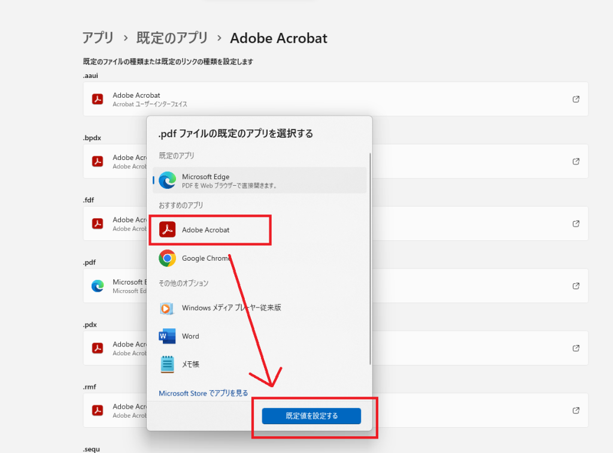Click the Word icon in the dialog
Screen dimensions: 613x453
pyautogui.click(x=168, y=336)
